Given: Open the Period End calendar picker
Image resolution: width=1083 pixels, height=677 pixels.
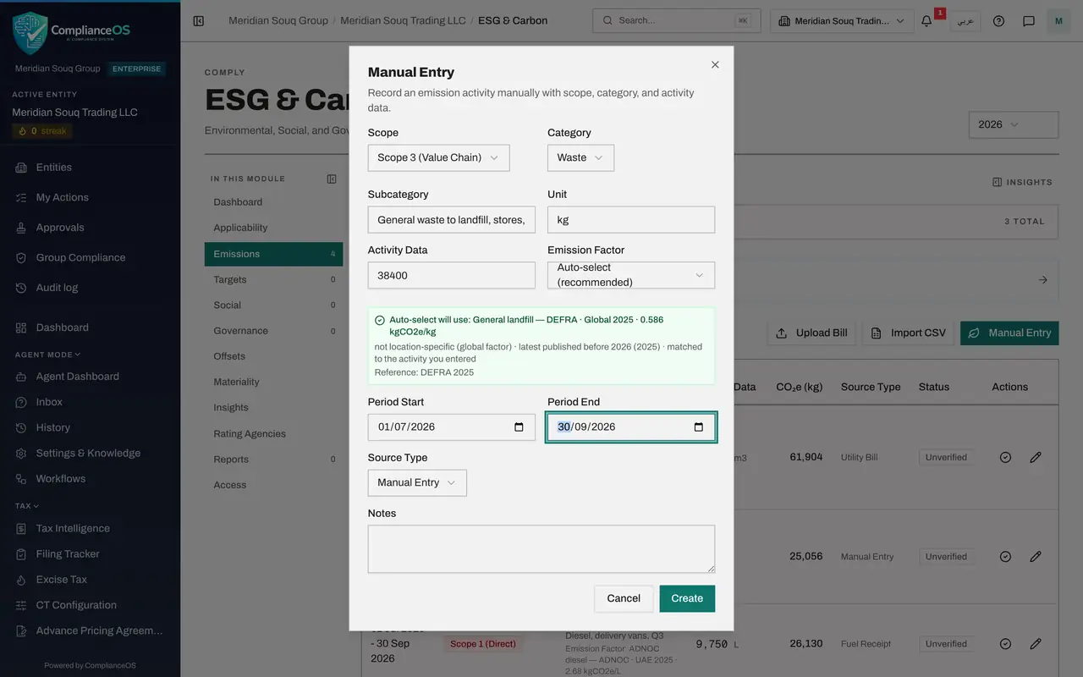Looking at the screenshot, I should [x=698, y=427].
